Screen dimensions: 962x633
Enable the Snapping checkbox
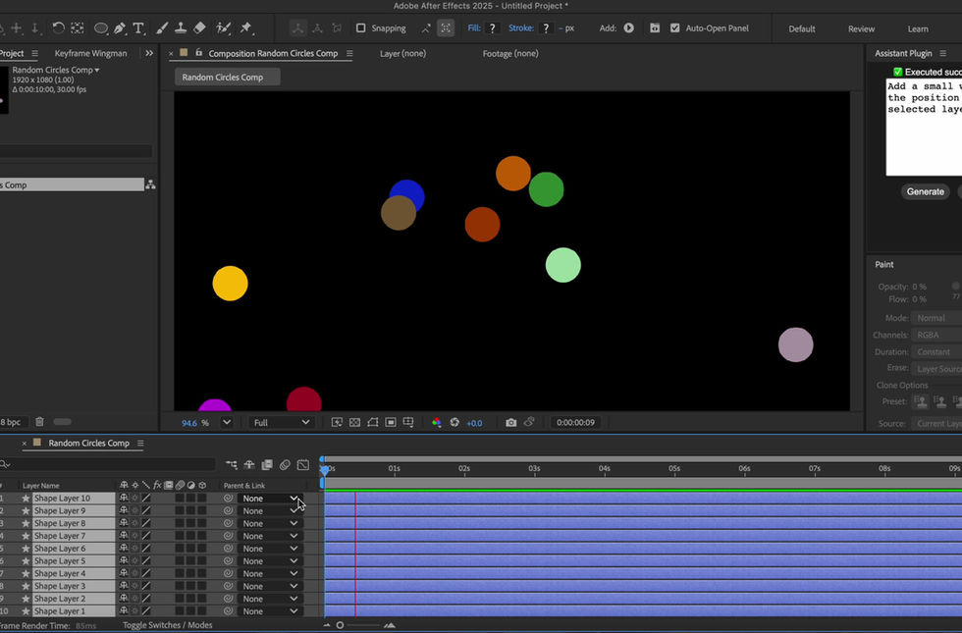point(361,28)
